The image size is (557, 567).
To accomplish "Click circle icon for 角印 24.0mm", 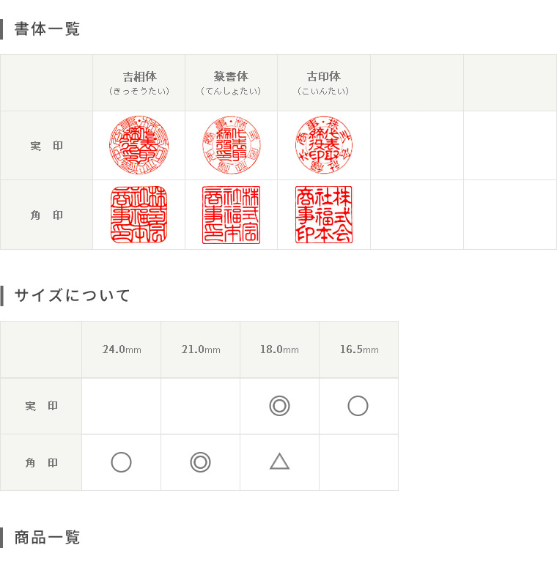I will pos(121,462).
